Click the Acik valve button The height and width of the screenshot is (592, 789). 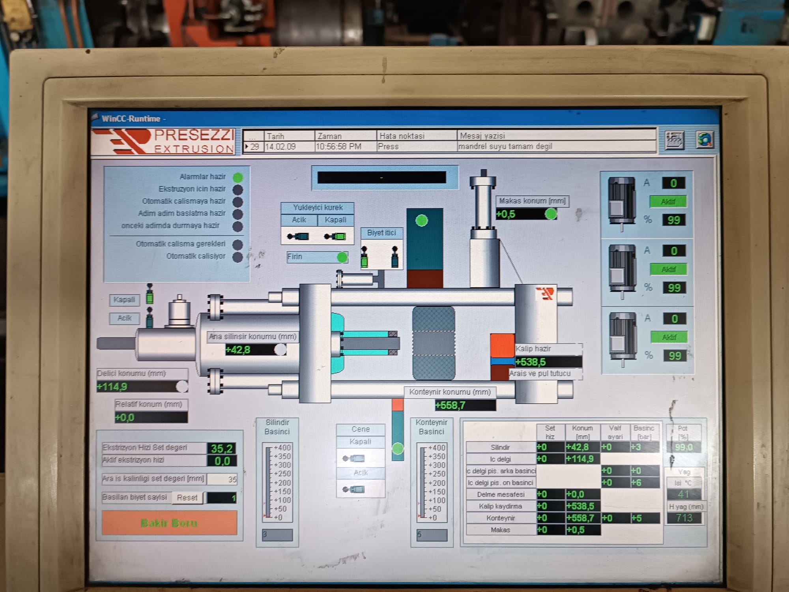124,318
